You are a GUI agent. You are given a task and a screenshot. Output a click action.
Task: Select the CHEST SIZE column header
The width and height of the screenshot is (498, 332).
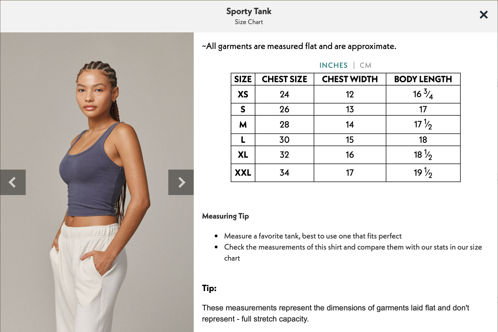284,79
